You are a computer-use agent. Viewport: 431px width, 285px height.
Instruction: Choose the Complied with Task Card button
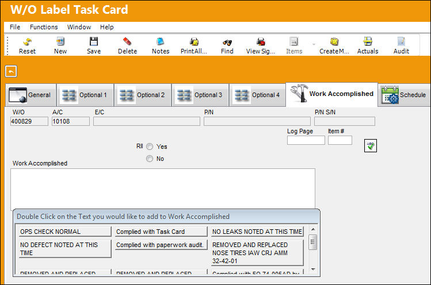click(161, 232)
